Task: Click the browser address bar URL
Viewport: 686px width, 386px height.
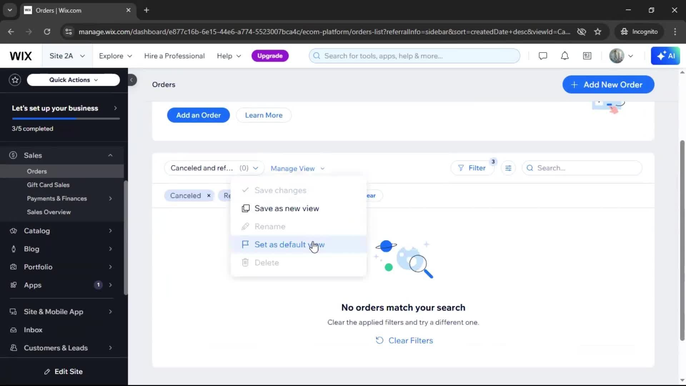Action: pos(324,32)
